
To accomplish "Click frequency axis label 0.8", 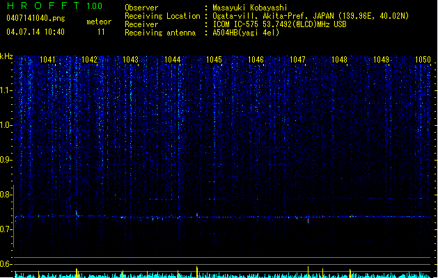I will [6, 195].
